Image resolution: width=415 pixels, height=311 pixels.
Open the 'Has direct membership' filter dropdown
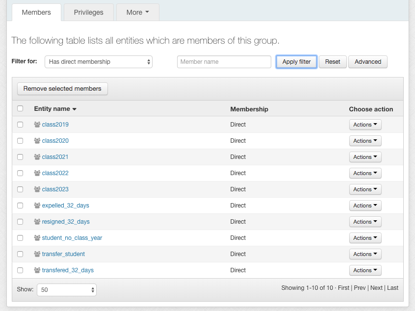(99, 62)
